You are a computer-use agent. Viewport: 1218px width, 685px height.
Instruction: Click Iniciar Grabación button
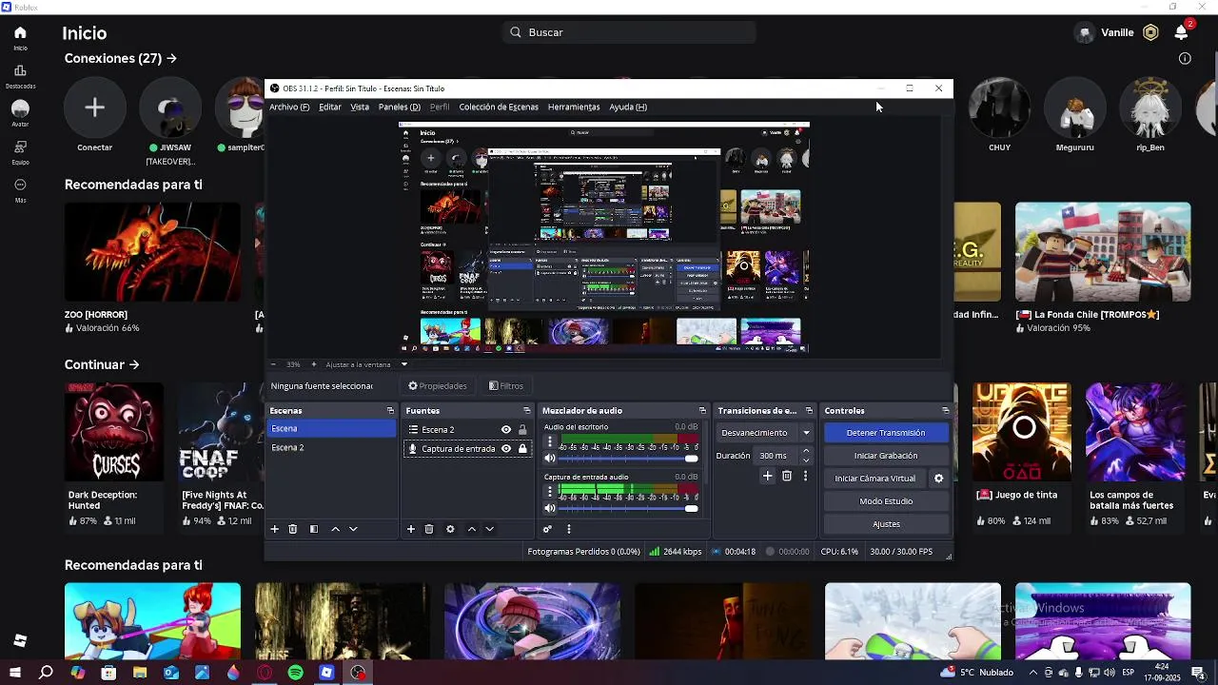click(x=886, y=456)
